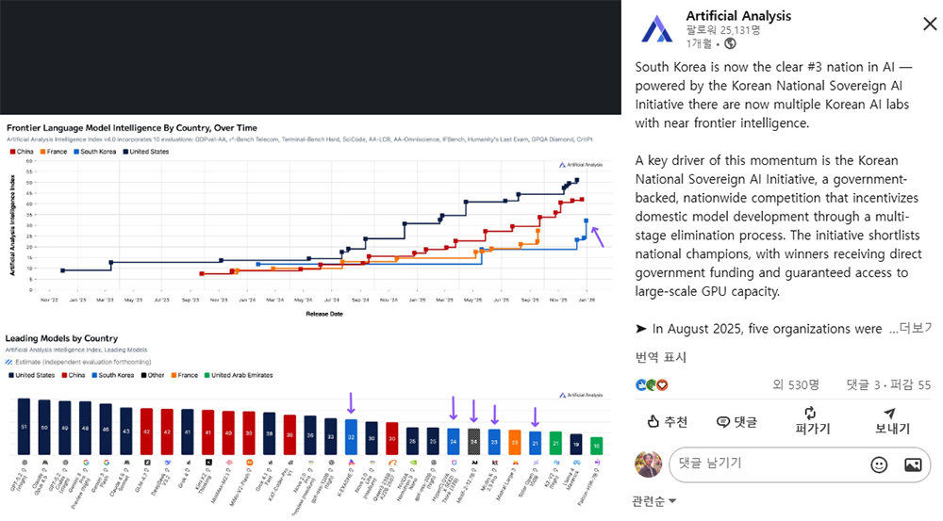
Task: Open the 관련순 sort dropdown
Action: (x=654, y=501)
